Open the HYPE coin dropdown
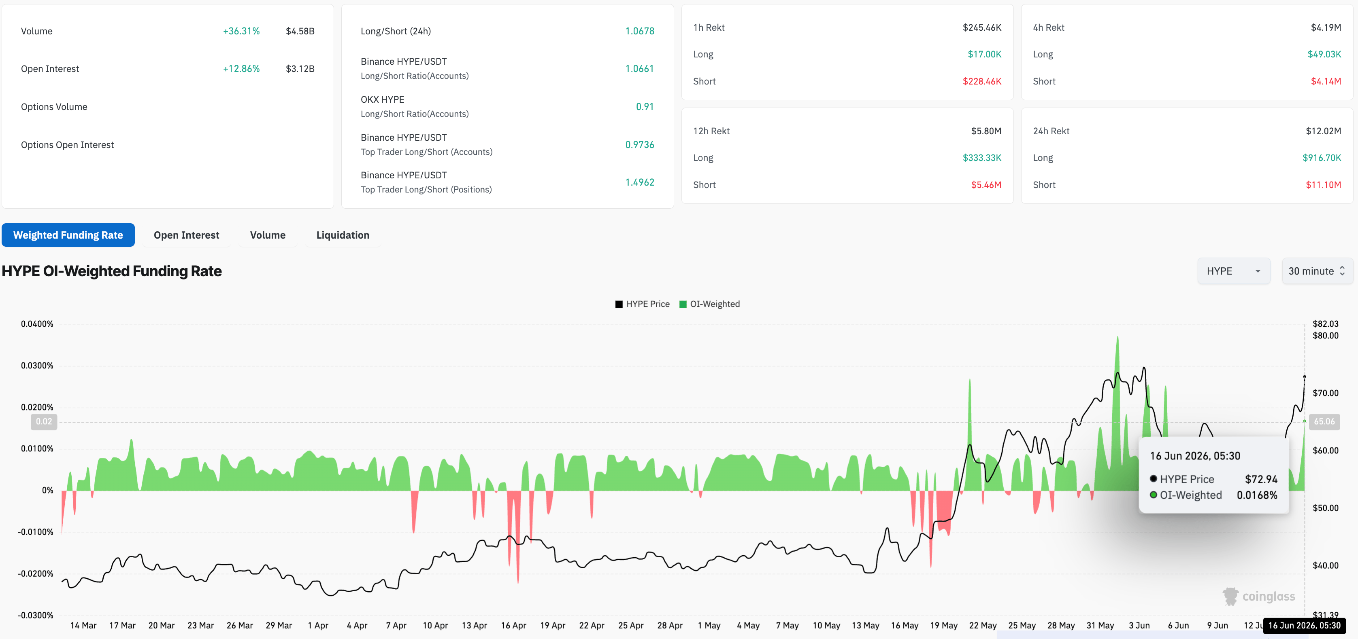This screenshot has height=639, width=1358. (x=1234, y=271)
